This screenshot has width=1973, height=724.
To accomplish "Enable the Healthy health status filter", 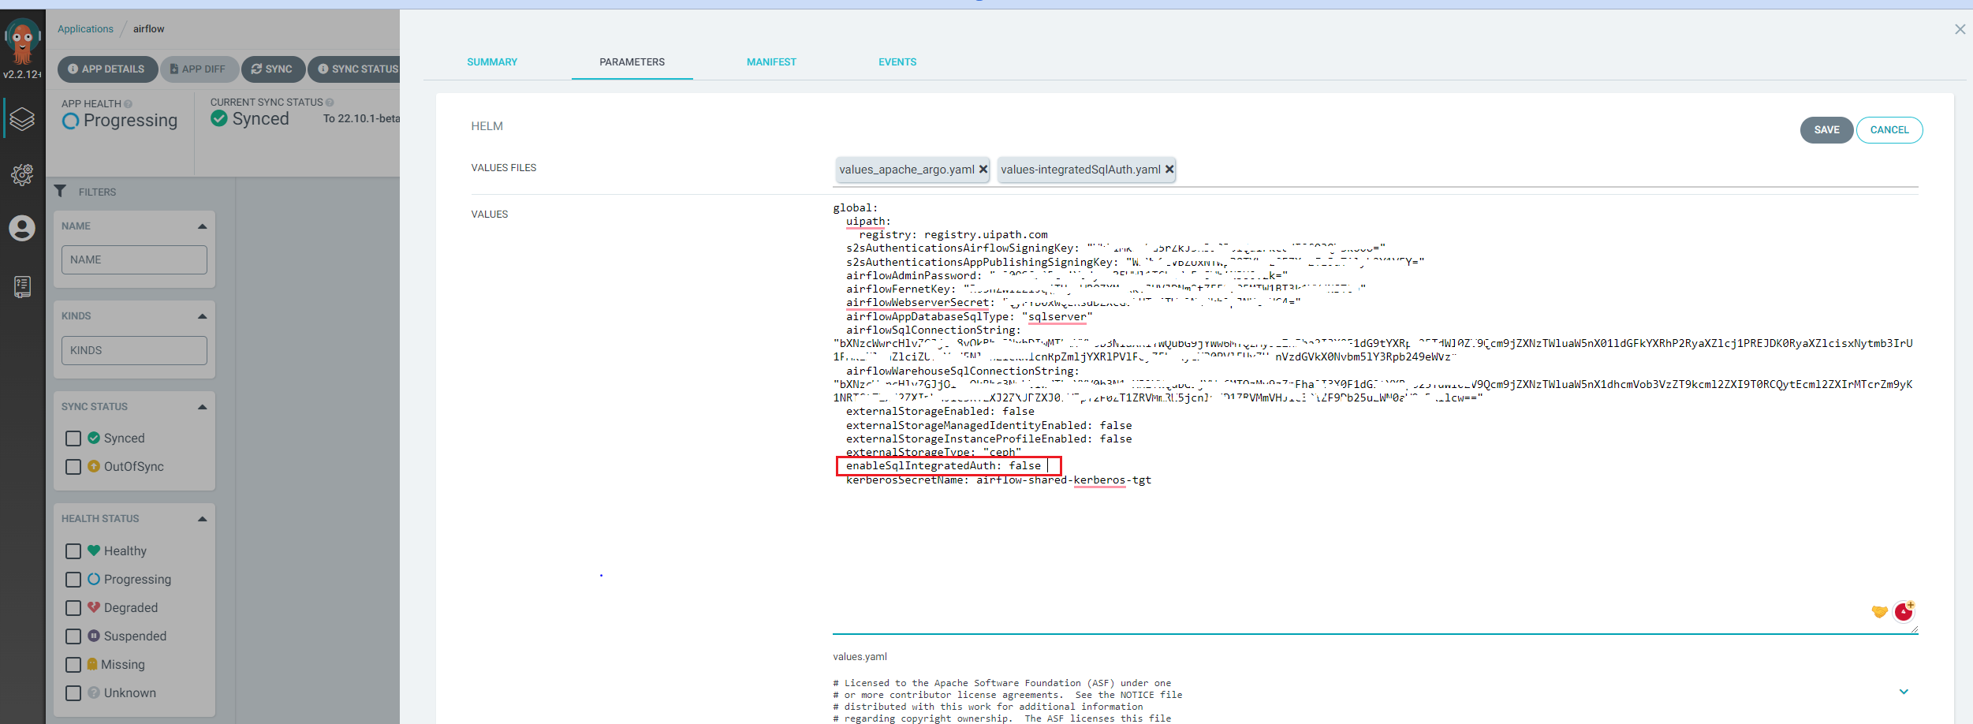I will (73, 550).
